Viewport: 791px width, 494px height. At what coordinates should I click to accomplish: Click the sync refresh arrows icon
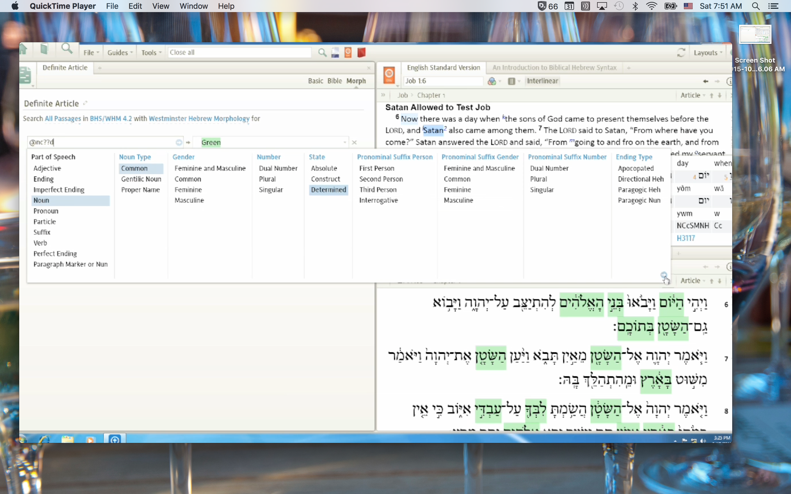point(681,53)
